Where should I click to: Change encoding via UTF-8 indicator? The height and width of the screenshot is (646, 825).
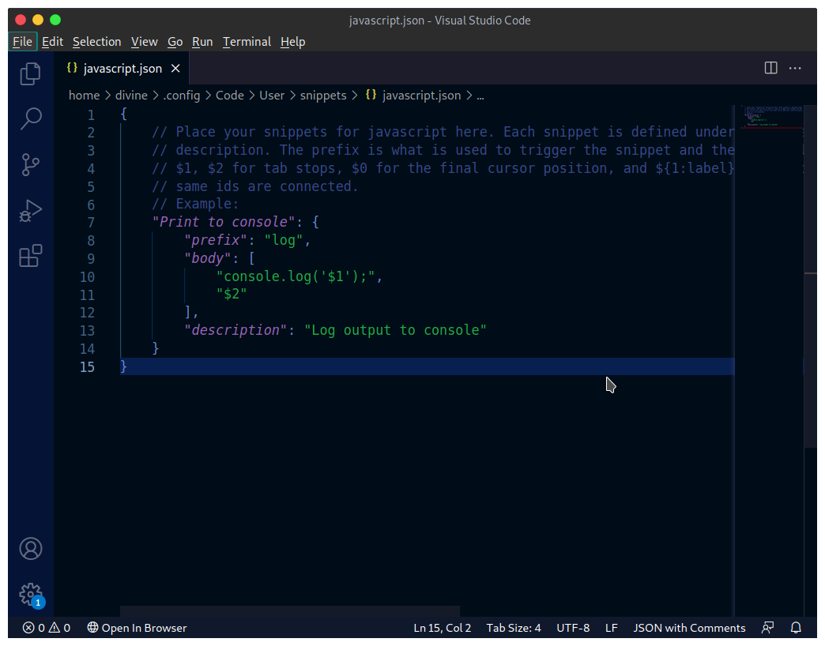click(573, 628)
